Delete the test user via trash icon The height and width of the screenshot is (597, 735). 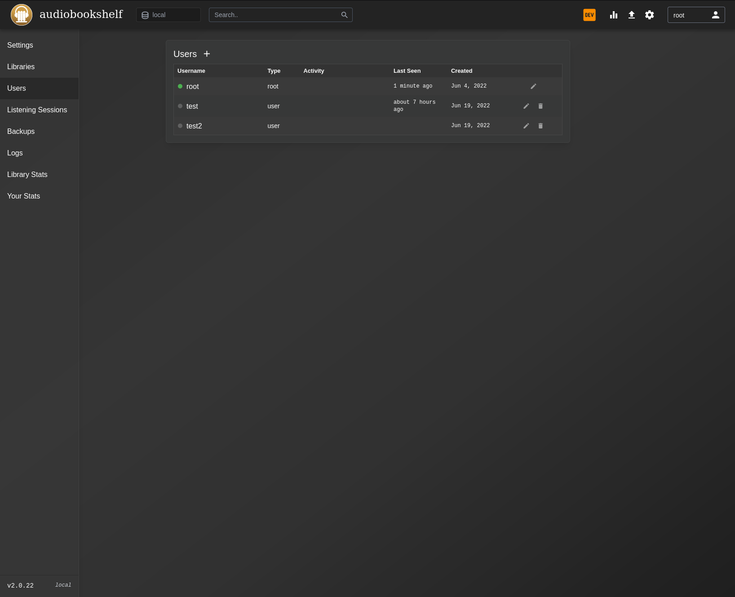click(x=540, y=106)
